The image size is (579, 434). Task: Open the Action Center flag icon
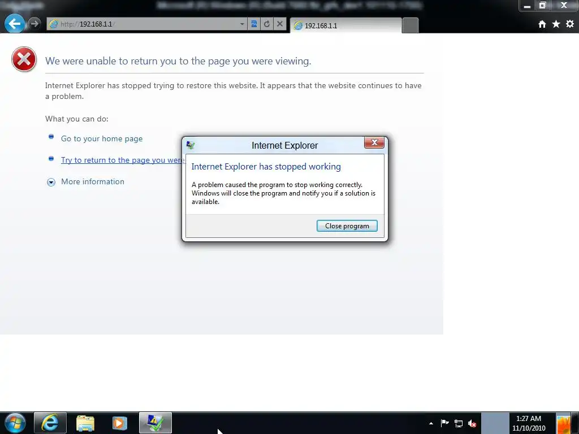[x=444, y=423]
